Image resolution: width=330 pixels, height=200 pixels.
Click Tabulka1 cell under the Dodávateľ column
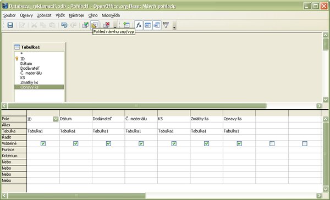pos(108,131)
